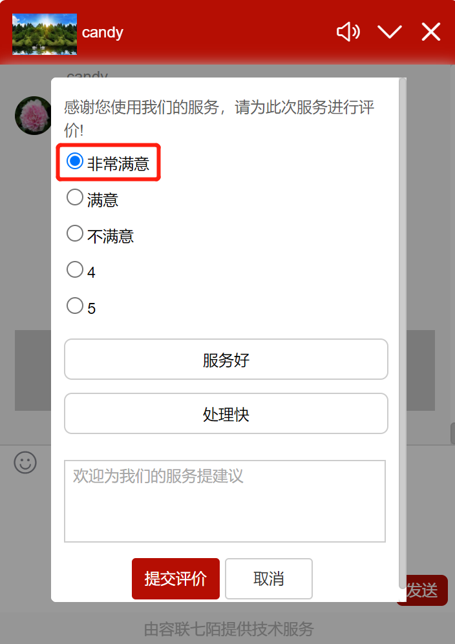
Task: Click the candy name in header
Action: [x=103, y=32]
